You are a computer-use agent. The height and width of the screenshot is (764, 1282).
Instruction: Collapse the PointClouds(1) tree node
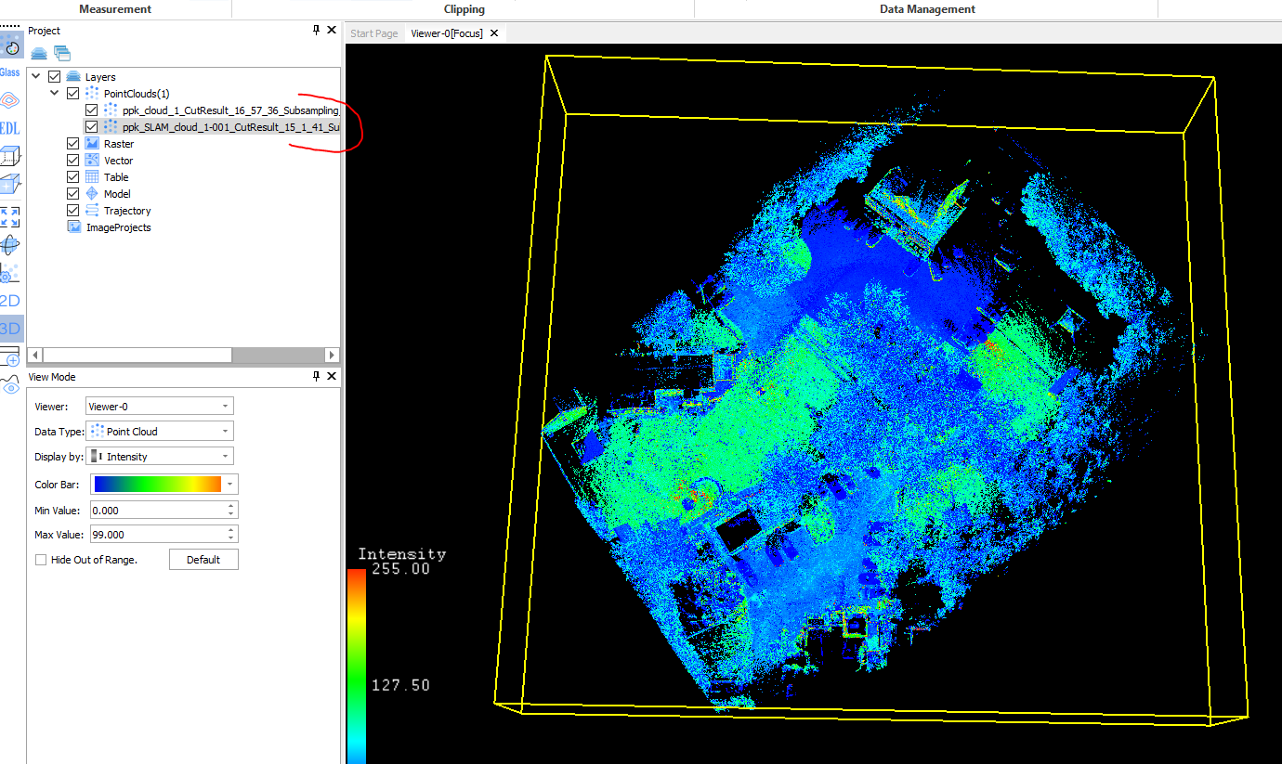(x=55, y=94)
